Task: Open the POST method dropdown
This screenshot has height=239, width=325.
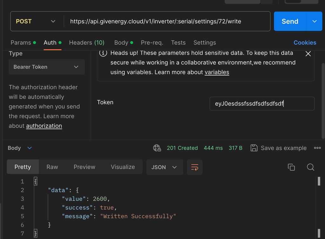Action: (36, 22)
